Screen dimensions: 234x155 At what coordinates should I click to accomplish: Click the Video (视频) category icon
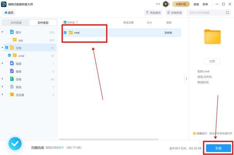(12, 64)
